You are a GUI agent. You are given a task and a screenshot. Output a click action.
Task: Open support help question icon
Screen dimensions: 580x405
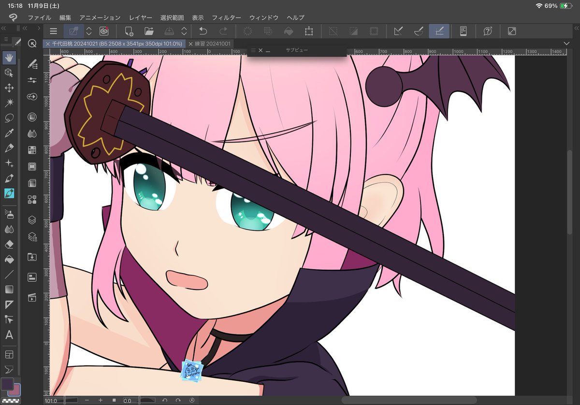(488, 31)
